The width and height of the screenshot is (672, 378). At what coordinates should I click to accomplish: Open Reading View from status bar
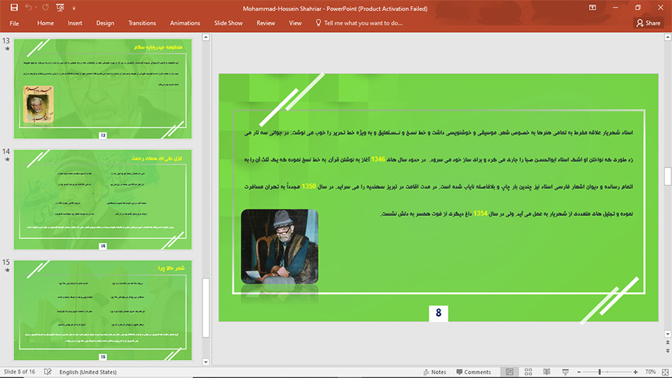pos(547,371)
